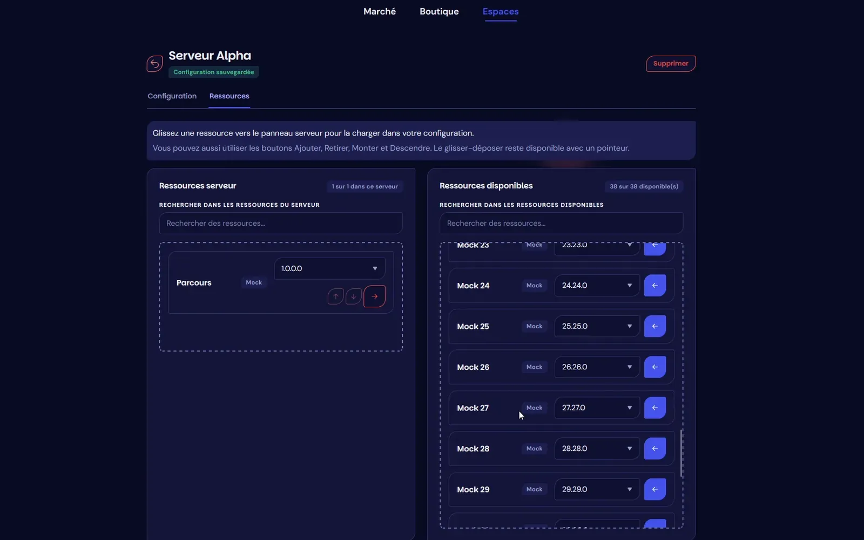
Task: Open Espaces navigation tab
Action: [501, 11]
